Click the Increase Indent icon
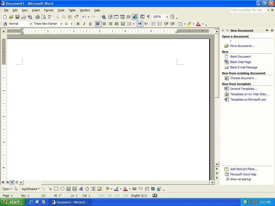Screen dimensions: 275x206 pos(173,24)
